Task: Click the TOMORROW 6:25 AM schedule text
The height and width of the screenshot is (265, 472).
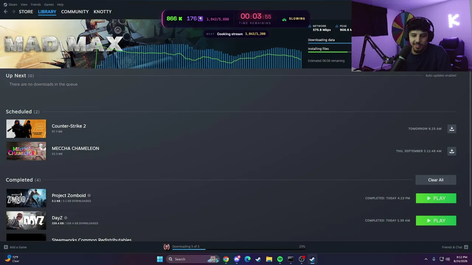Action: pos(425,129)
